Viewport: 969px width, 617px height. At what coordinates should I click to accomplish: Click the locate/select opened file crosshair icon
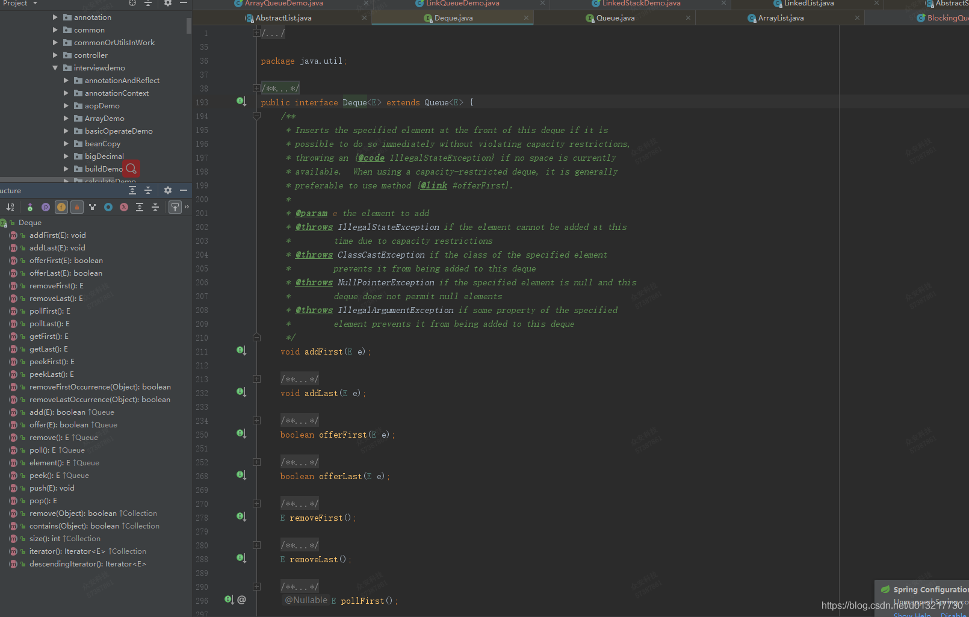click(132, 3)
